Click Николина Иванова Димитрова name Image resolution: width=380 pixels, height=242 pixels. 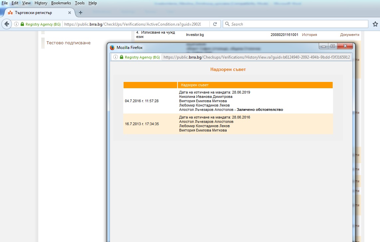[x=206, y=97]
